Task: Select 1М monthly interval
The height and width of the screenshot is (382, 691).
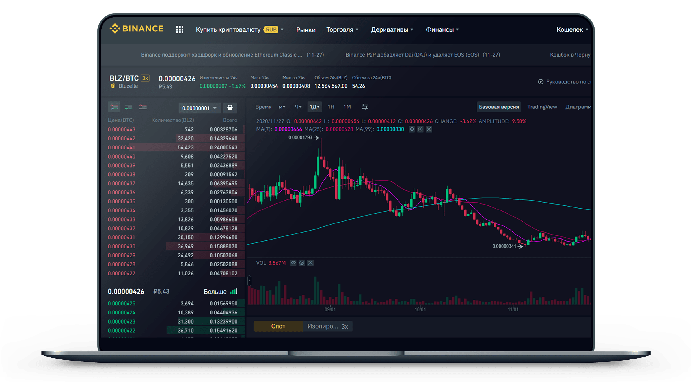Action: (x=347, y=107)
